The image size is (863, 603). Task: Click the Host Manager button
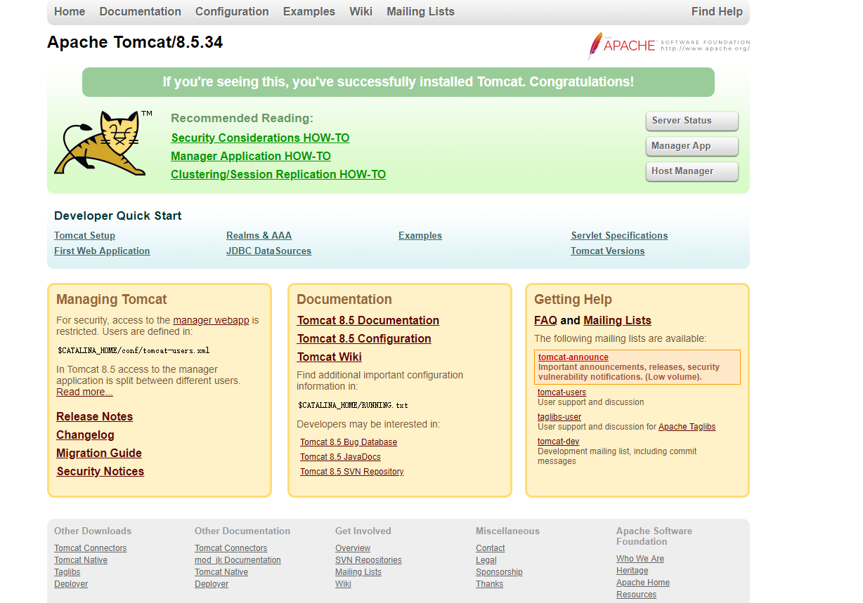coord(692,171)
